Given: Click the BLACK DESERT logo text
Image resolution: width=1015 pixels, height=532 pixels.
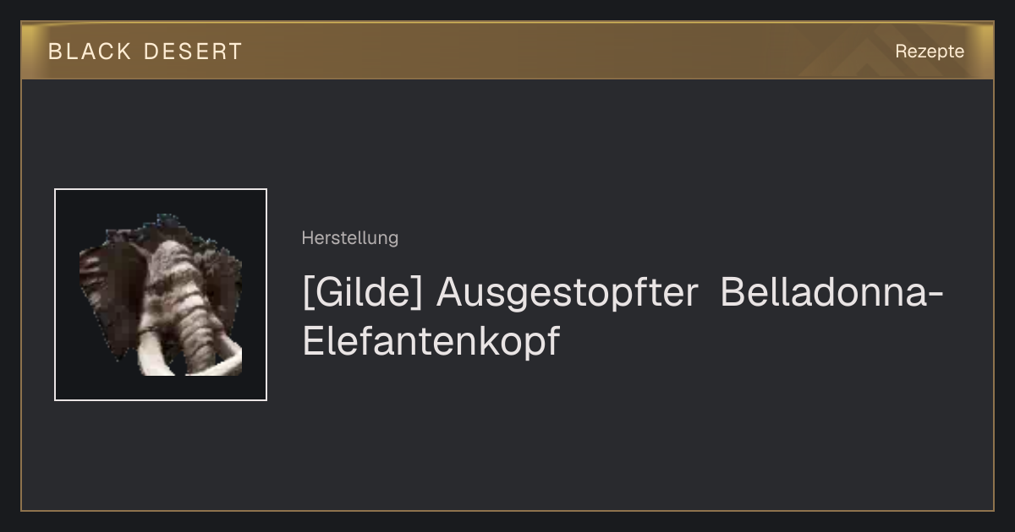Looking at the screenshot, I should (145, 52).
